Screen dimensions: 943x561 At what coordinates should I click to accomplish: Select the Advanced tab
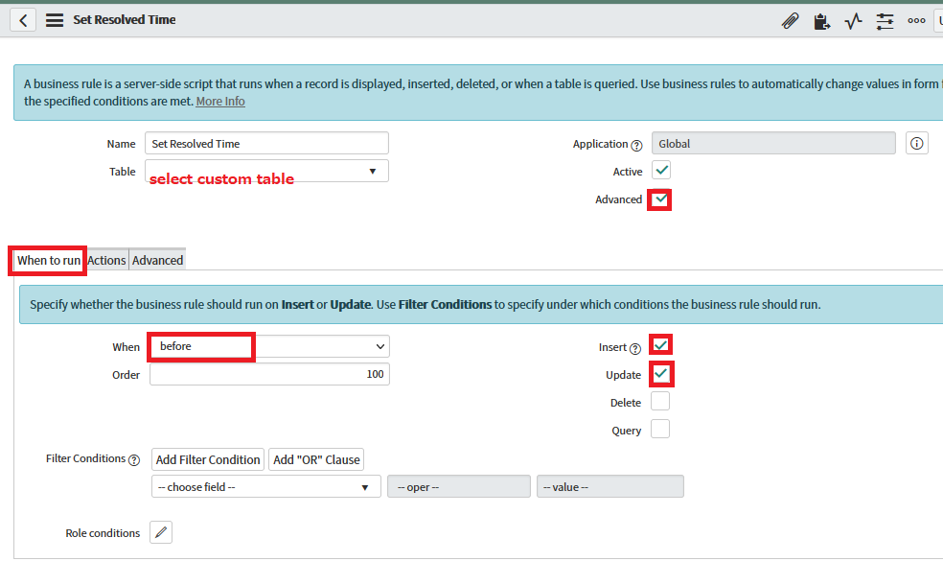pos(156,259)
